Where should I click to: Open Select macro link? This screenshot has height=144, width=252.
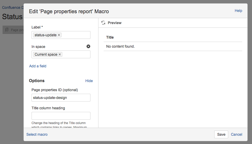[37, 134]
